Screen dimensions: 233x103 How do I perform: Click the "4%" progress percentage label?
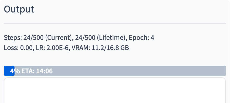pos(15,71)
